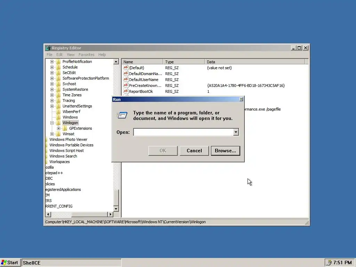The image size is (356, 267).
Task: Open the Favorites menu in Registry Editor
Action: tap(86, 55)
